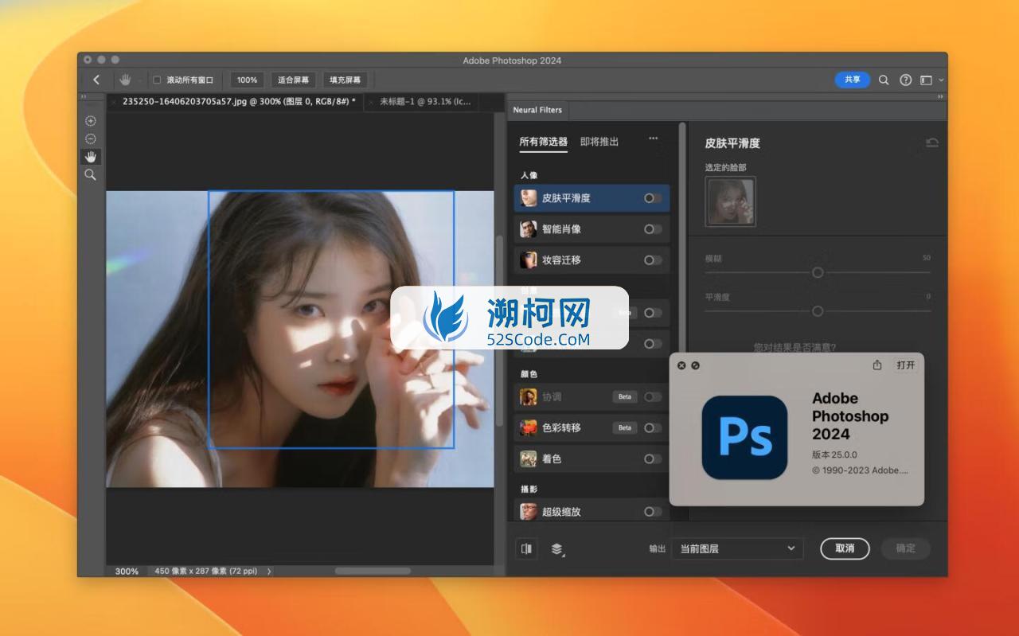Toggle on 色彩转移 filter
This screenshot has width=1019, height=636.
pyautogui.click(x=653, y=427)
